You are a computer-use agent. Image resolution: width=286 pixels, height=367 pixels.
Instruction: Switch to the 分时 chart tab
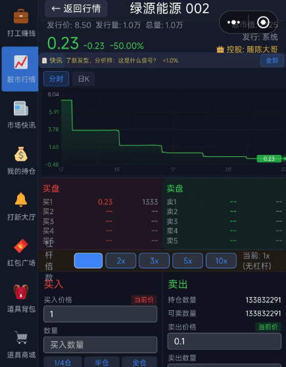click(x=56, y=79)
